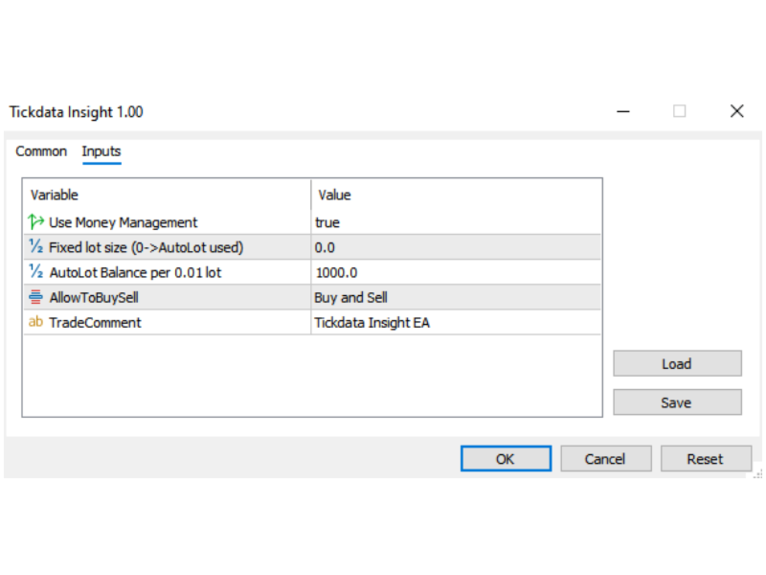This screenshot has width=766, height=575.
Task: Select the Fixed lot size variable row label
Action: click(x=146, y=247)
